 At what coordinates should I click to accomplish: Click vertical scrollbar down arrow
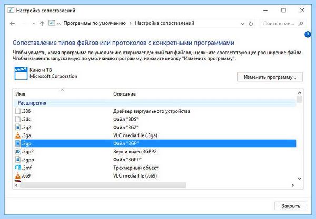tap(300, 179)
